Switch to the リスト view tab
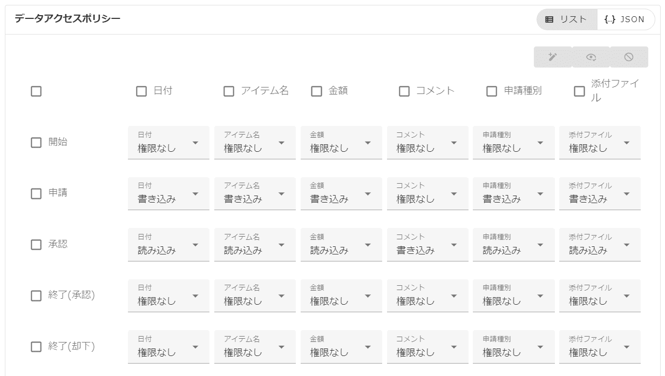Viewport: 665px width, 376px height. click(567, 19)
